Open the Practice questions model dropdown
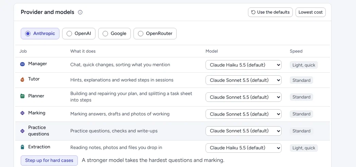This screenshot has height=167, width=356. click(x=243, y=131)
